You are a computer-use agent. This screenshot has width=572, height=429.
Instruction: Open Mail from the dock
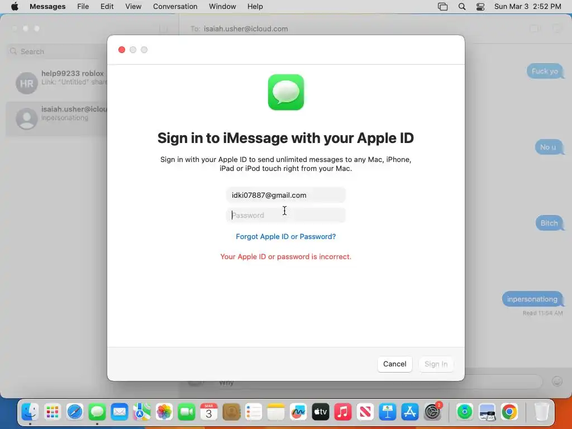pyautogui.click(x=120, y=412)
